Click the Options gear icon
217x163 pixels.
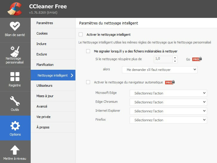15,126
